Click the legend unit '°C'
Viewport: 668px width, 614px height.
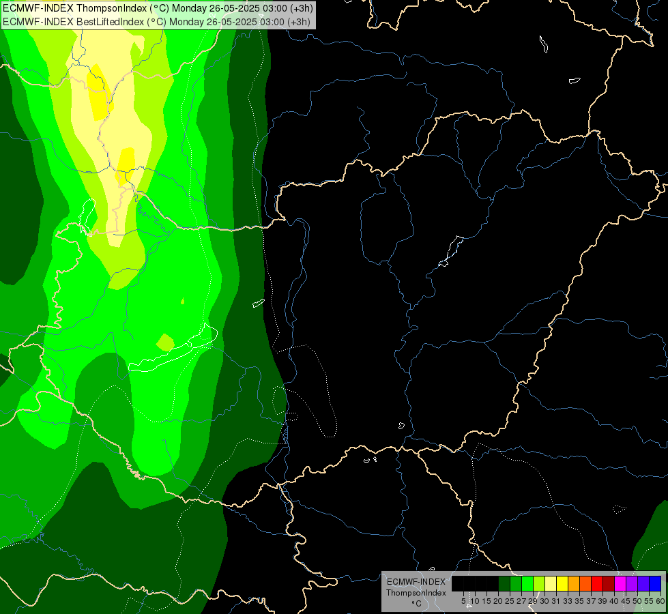click(416, 604)
